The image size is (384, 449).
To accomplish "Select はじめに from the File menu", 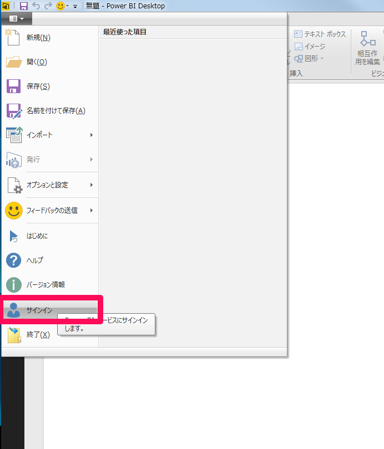I will pyautogui.click(x=50, y=236).
